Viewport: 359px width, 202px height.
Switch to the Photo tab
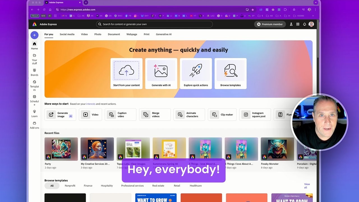point(98,34)
